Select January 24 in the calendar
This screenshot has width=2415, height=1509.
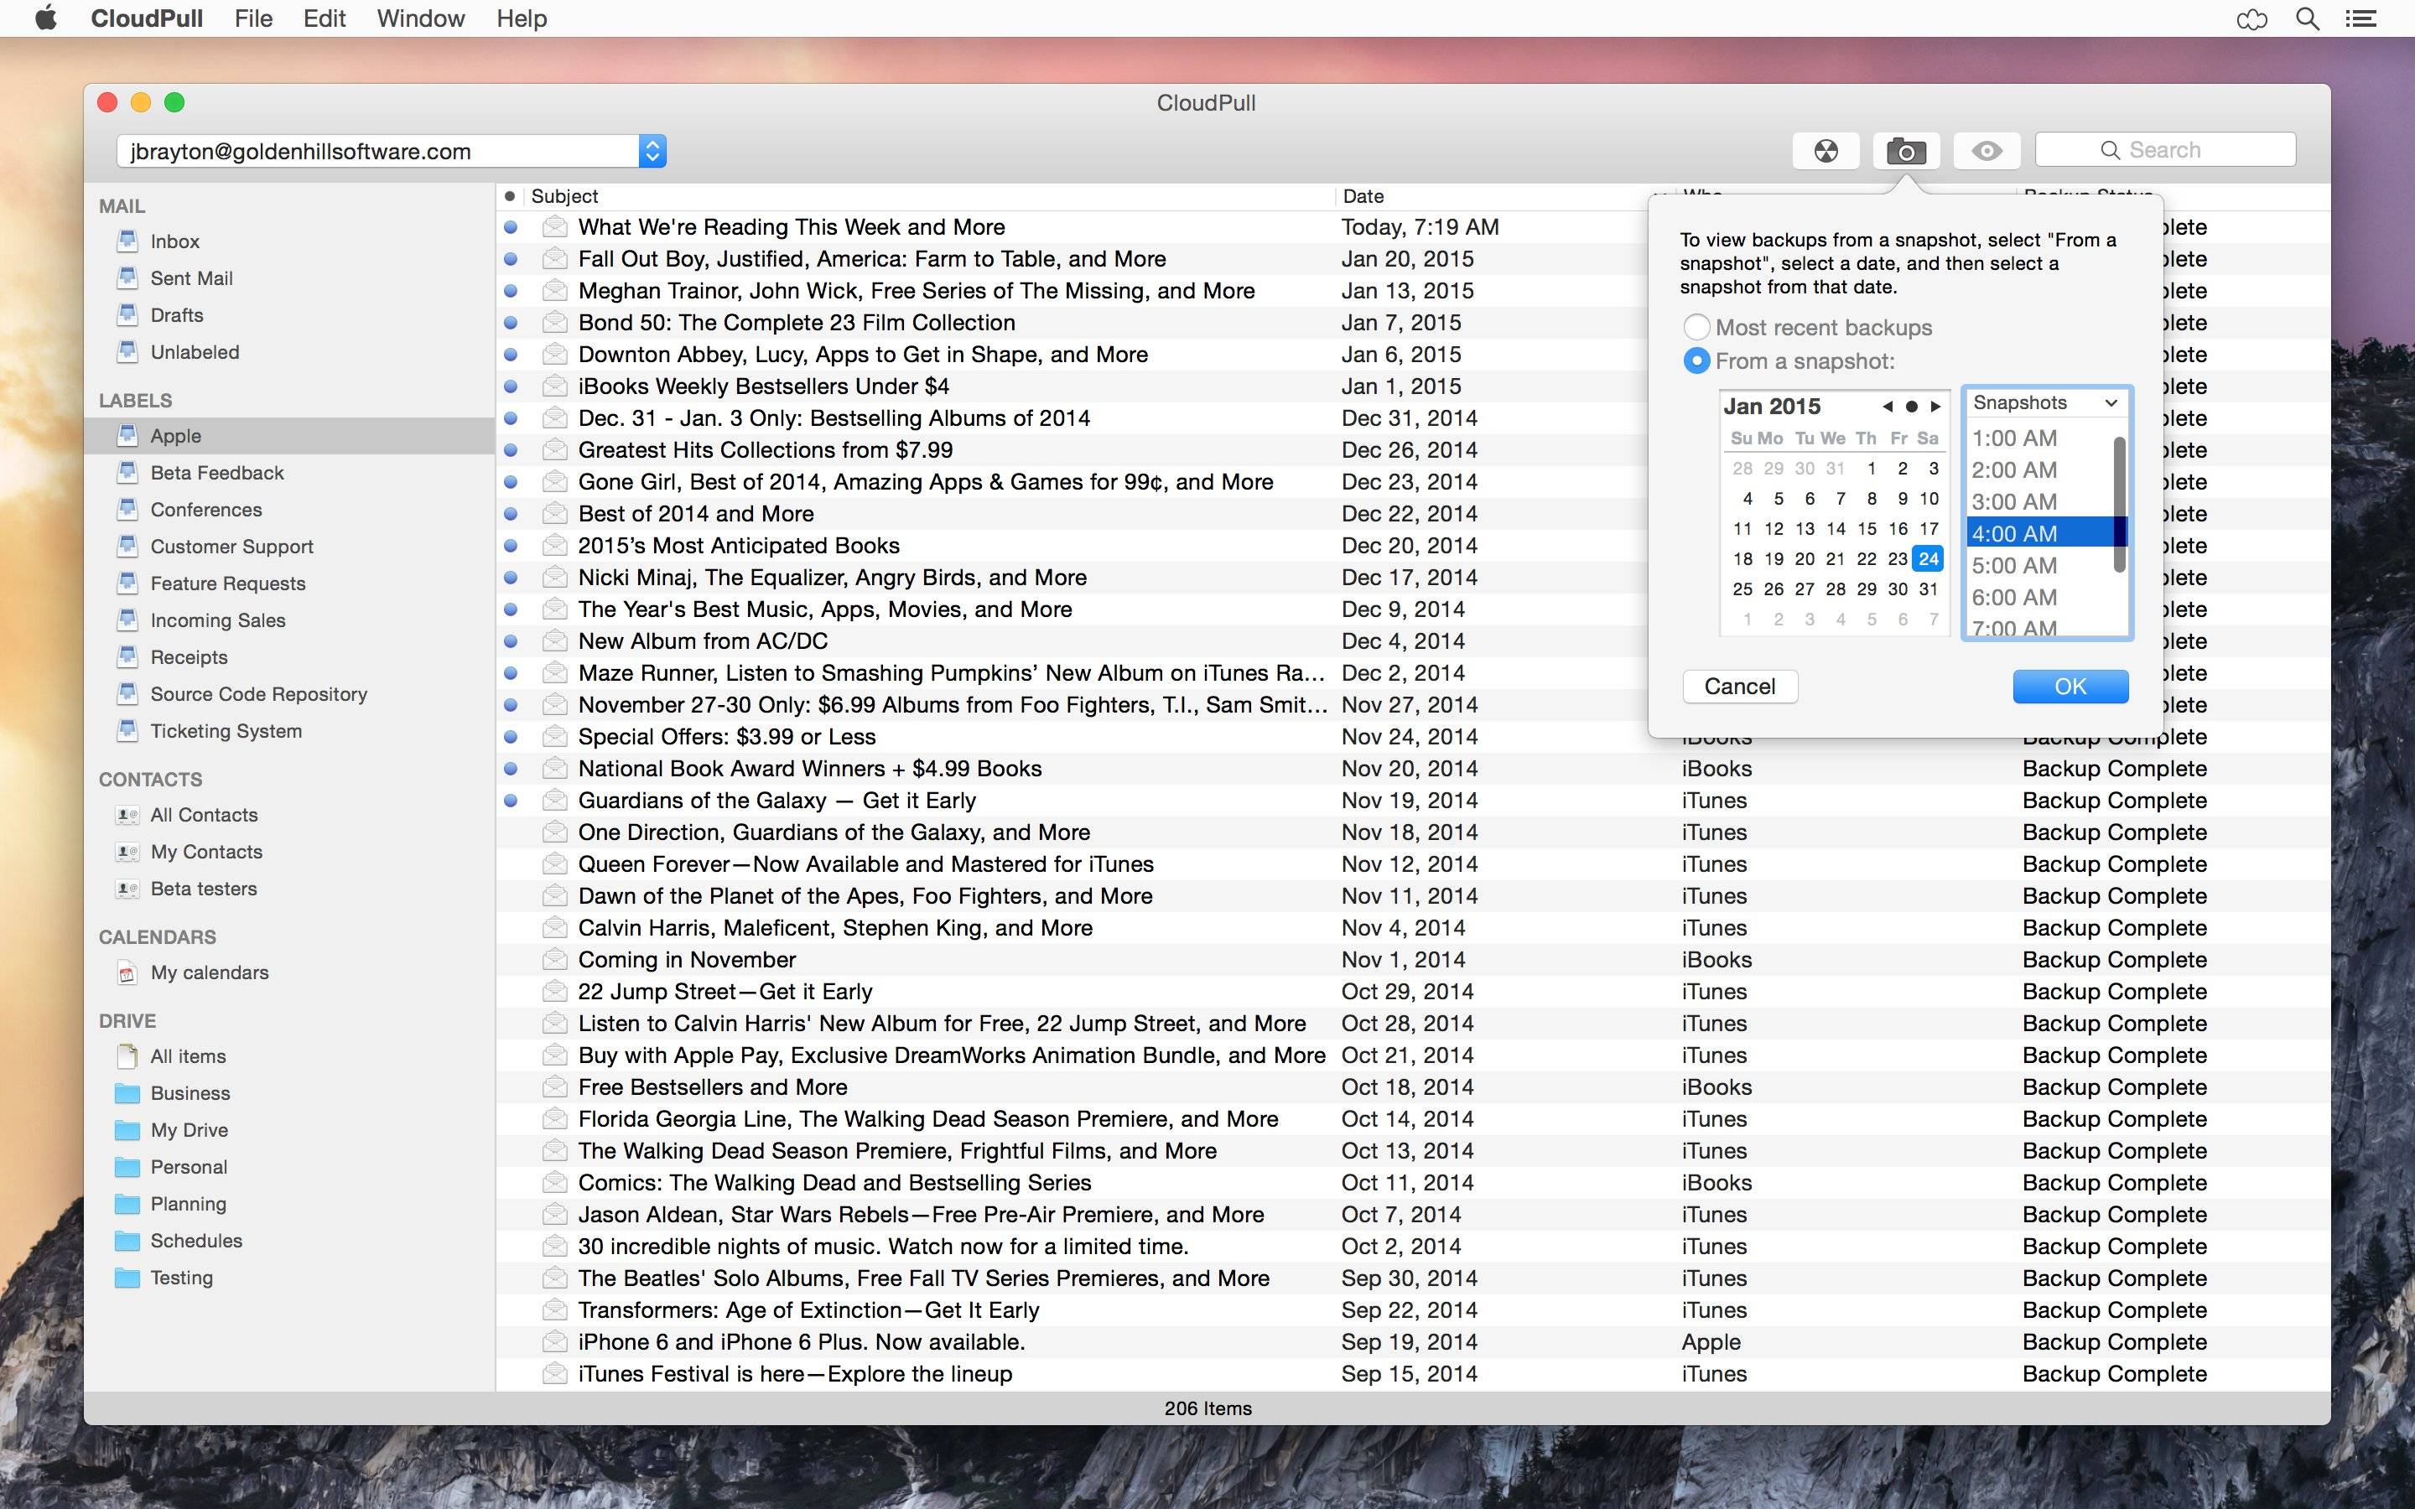click(x=1928, y=559)
